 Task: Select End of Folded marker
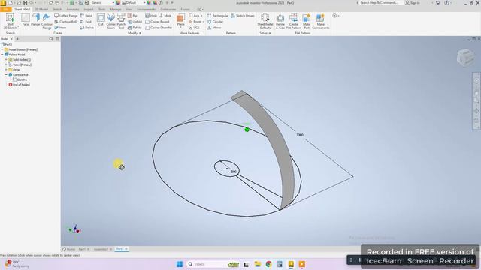pos(19,85)
